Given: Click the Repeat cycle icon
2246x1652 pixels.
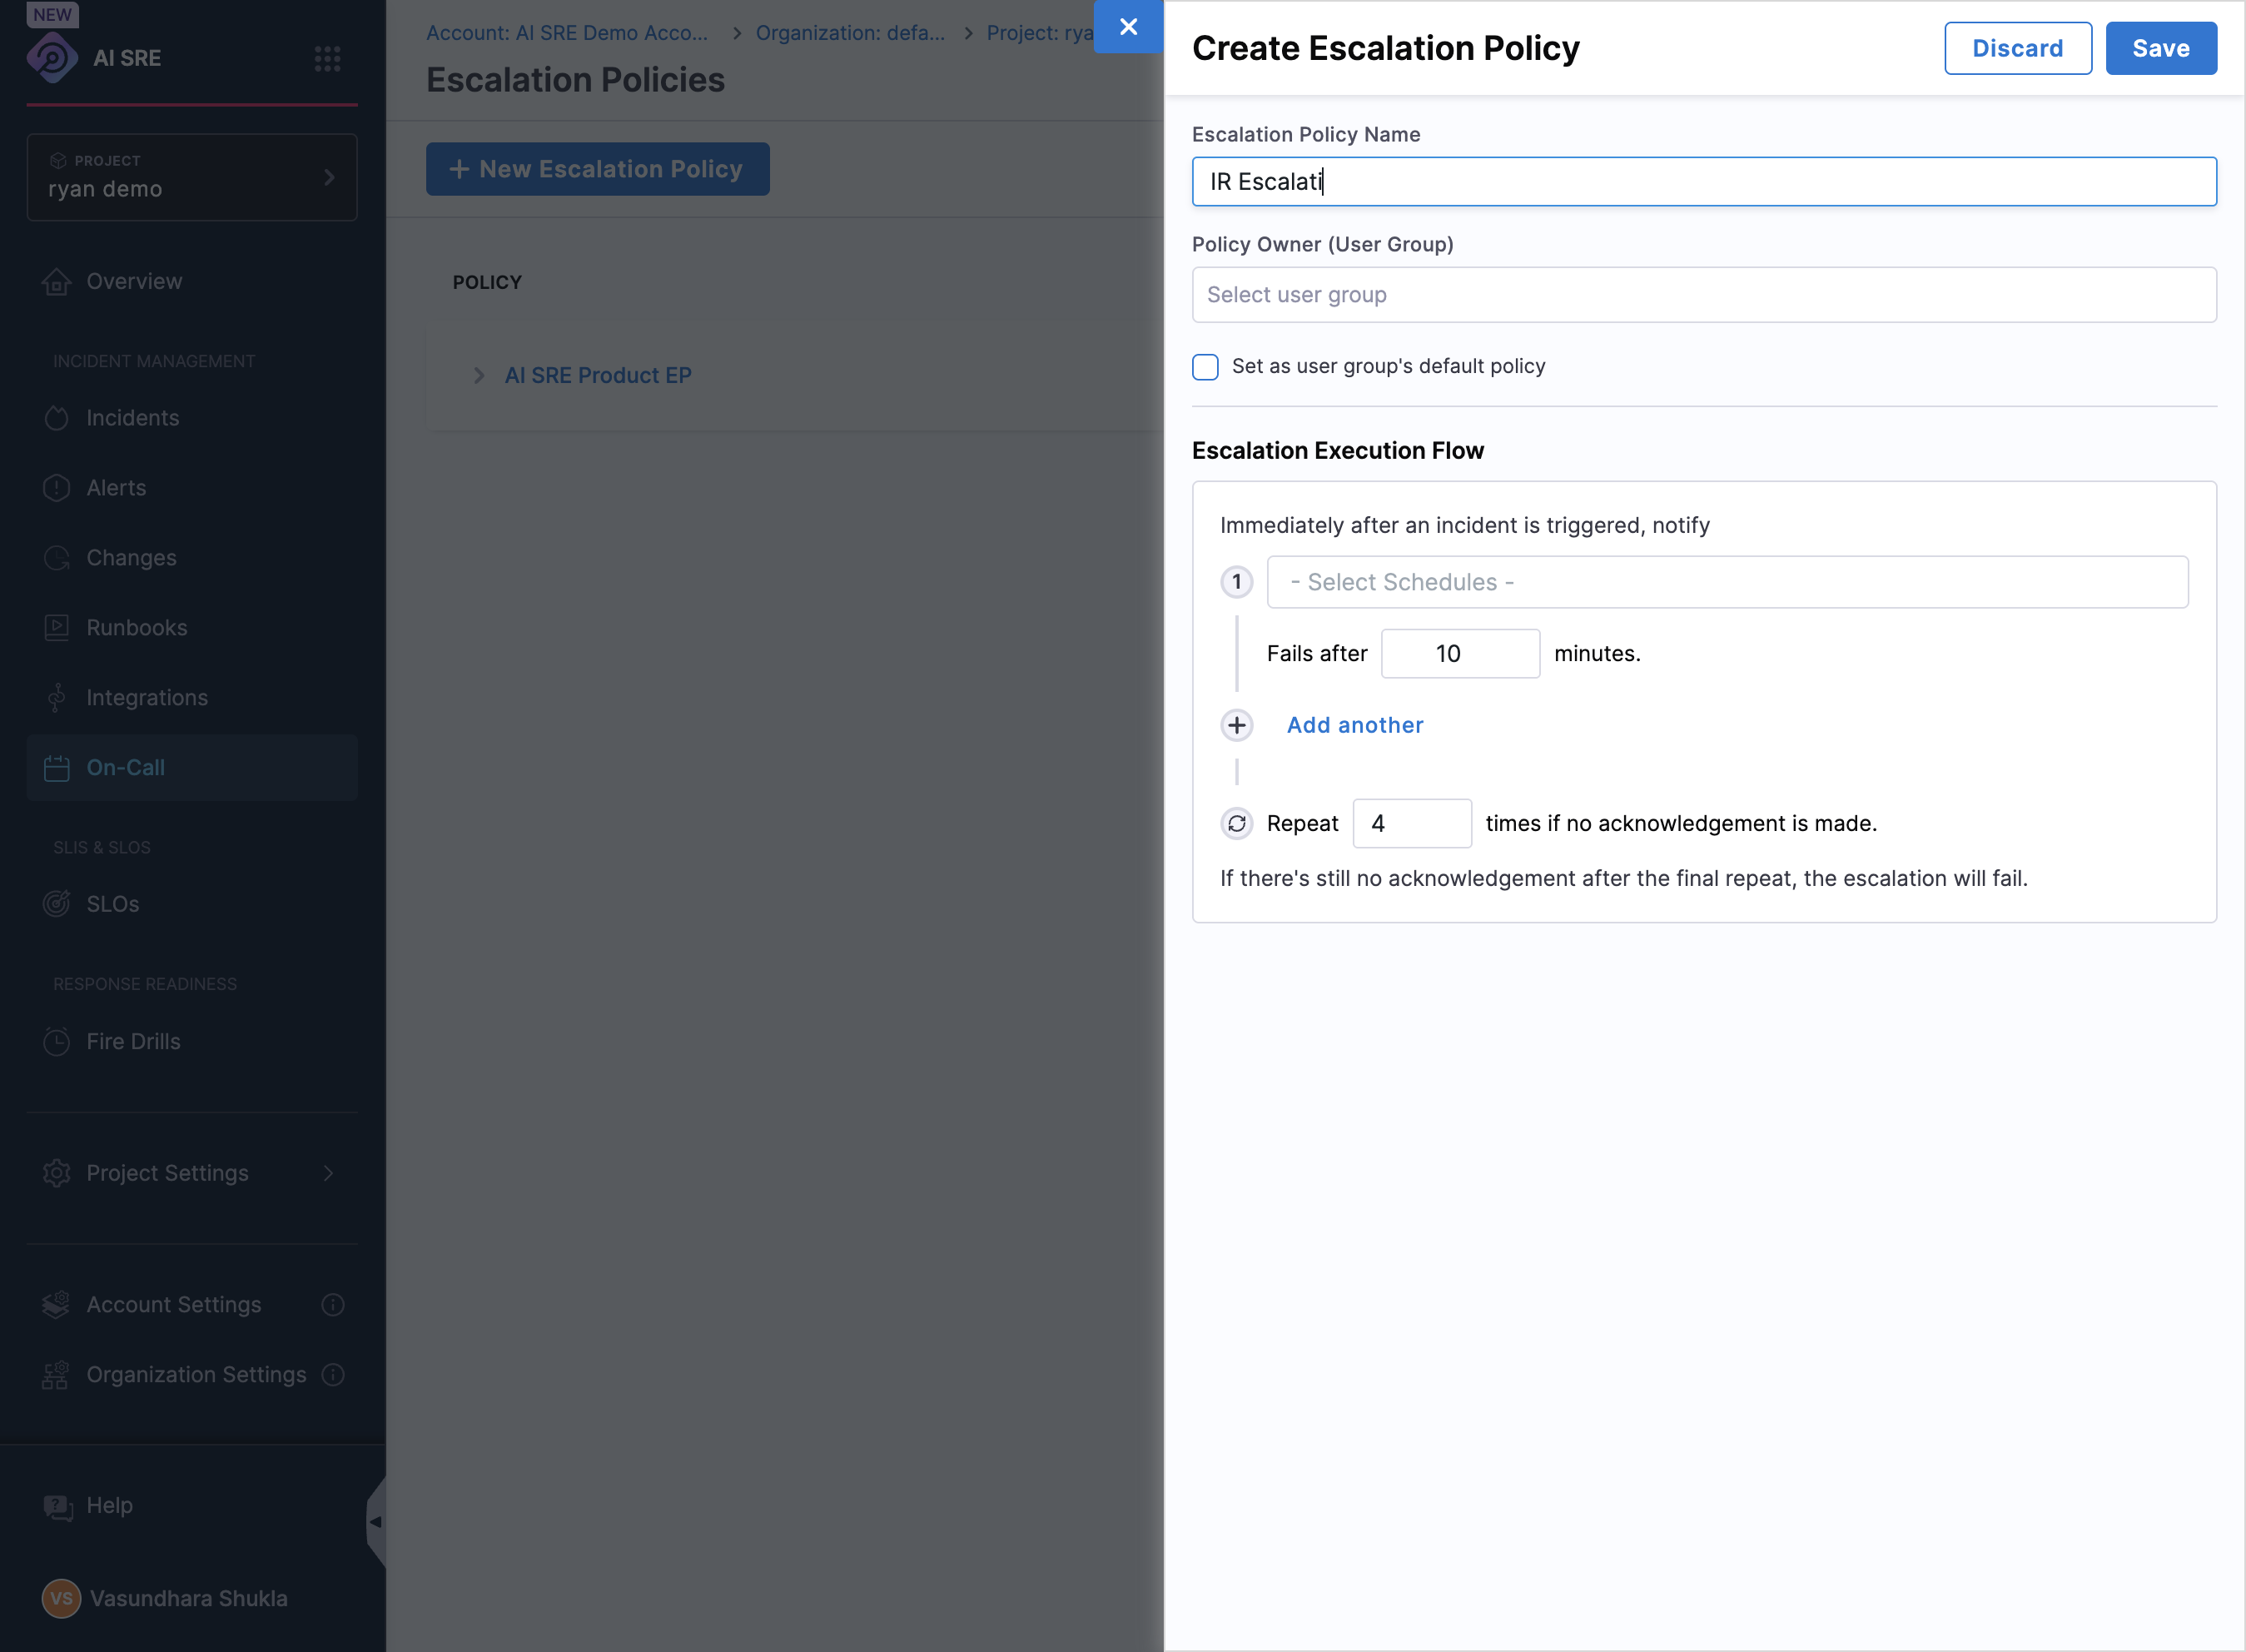Looking at the screenshot, I should pyautogui.click(x=1236, y=823).
